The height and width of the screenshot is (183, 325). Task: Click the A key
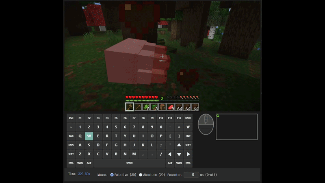click(80, 145)
